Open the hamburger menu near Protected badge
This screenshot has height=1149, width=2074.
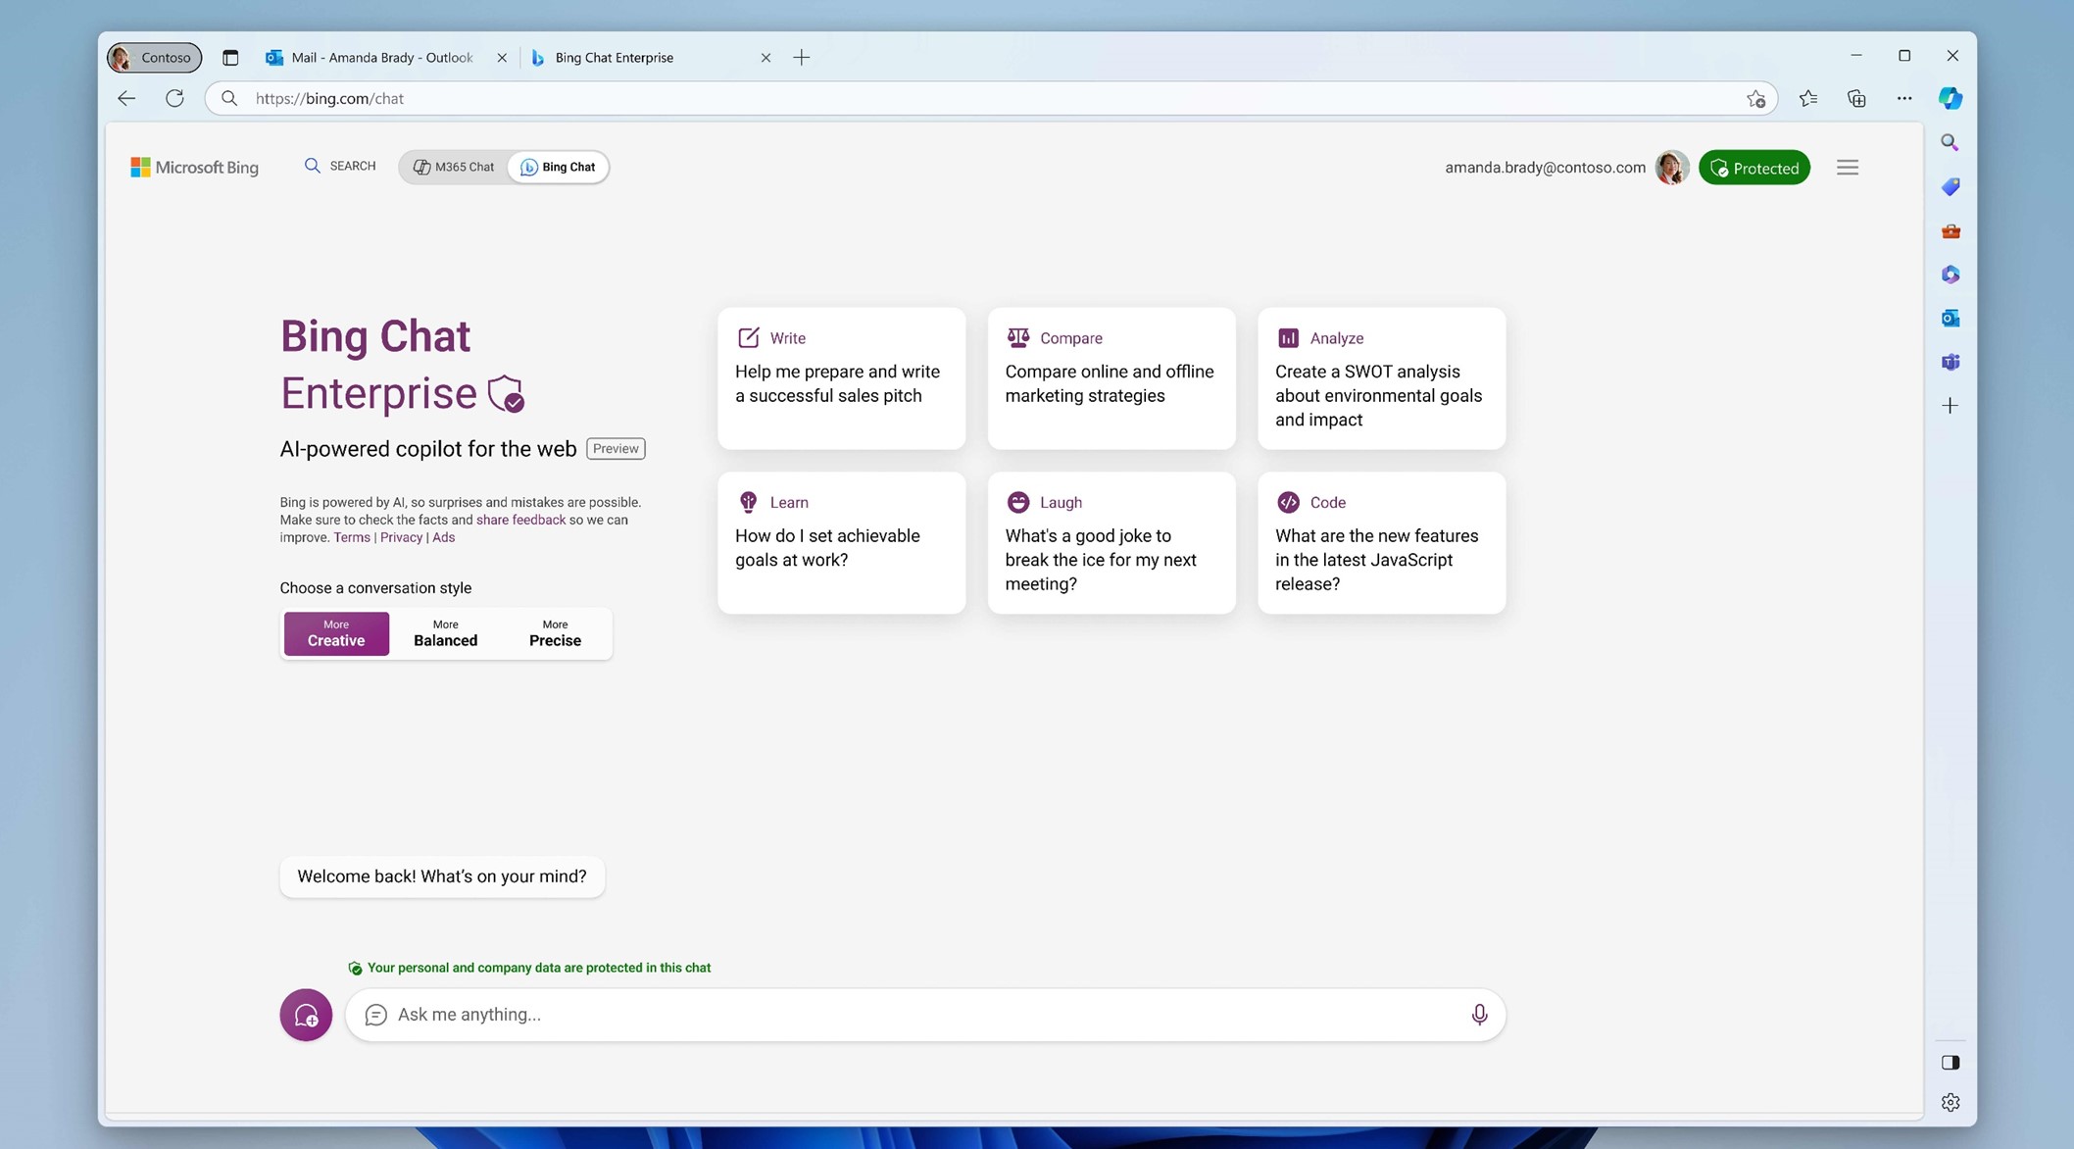(1847, 167)
